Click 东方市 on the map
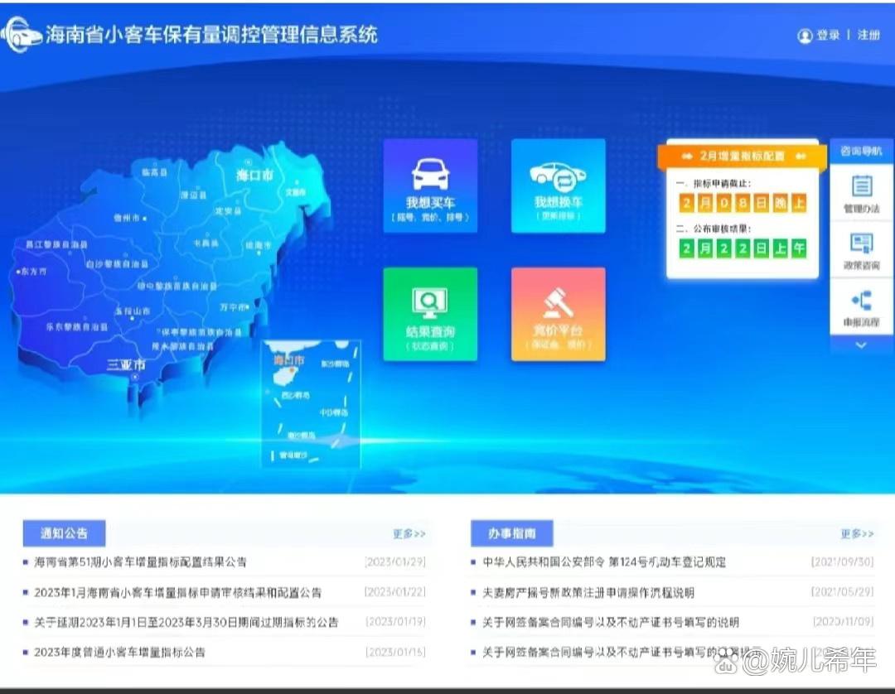 click(34, 272)
